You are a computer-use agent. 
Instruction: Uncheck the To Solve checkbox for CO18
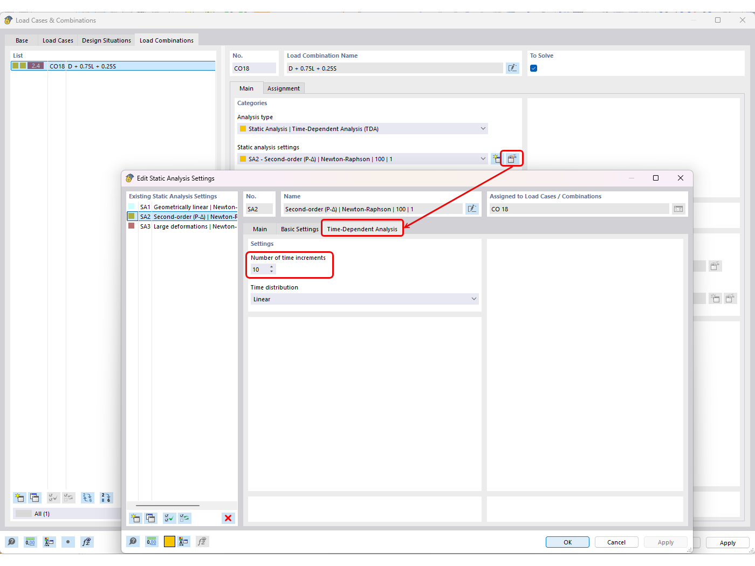tap(533, 68)
